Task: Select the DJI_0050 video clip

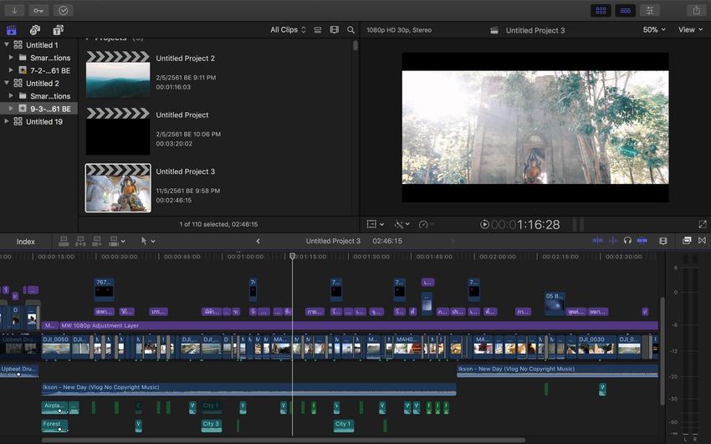Action: (x=56, y=348)
